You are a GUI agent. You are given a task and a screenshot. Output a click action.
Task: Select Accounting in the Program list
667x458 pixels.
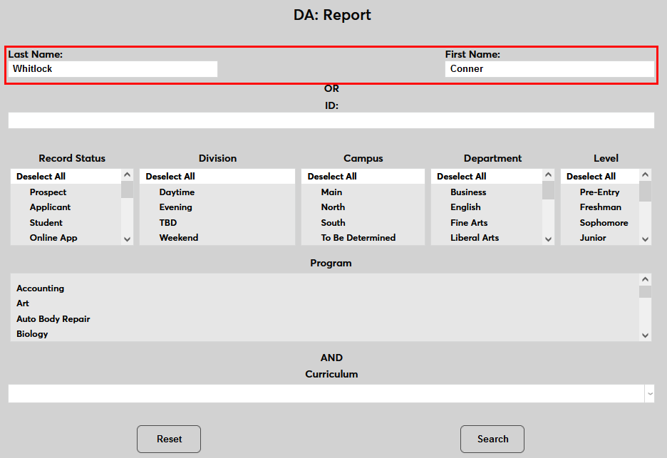click(41, 288)
